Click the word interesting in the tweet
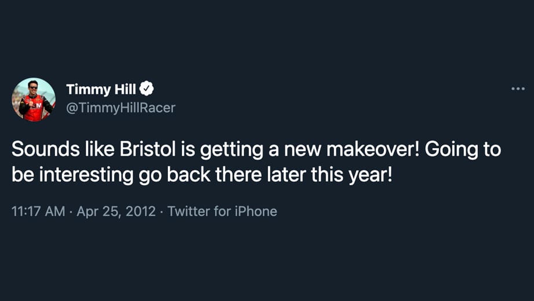The width and height of the screenshot is (534, 301). (x=86, y=175)
